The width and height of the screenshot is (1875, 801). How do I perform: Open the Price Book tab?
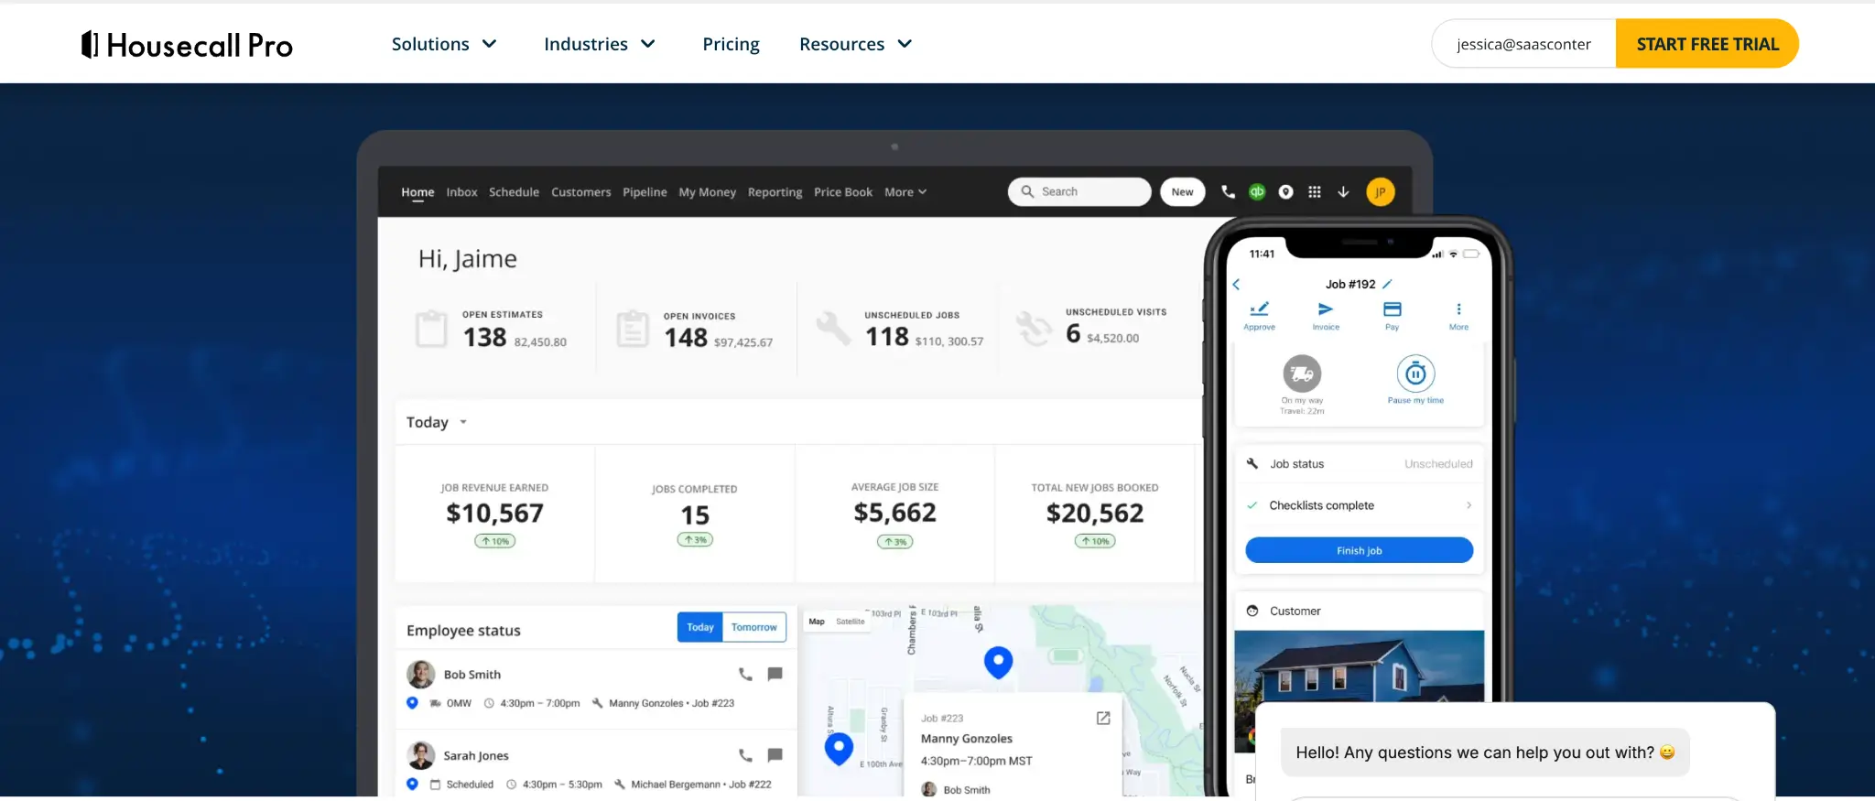(x=843, y=192)
